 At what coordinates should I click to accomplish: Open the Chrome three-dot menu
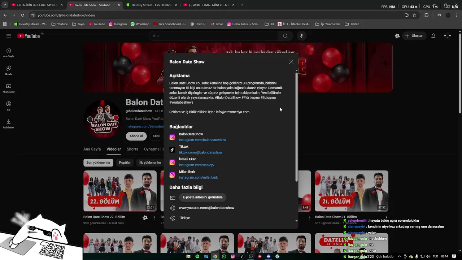tap(457, 15)
